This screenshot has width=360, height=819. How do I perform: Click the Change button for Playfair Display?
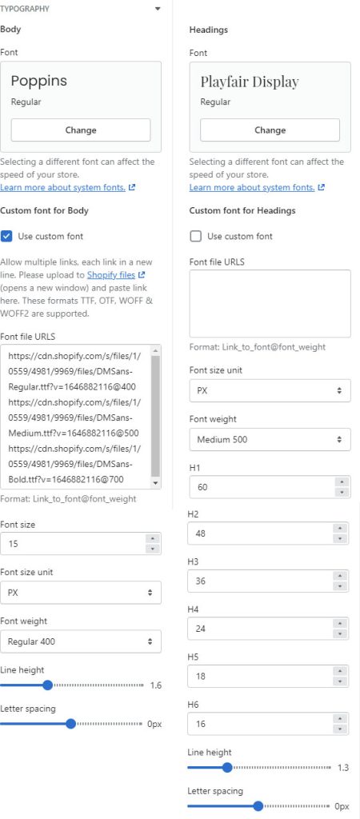pos(270,130)
